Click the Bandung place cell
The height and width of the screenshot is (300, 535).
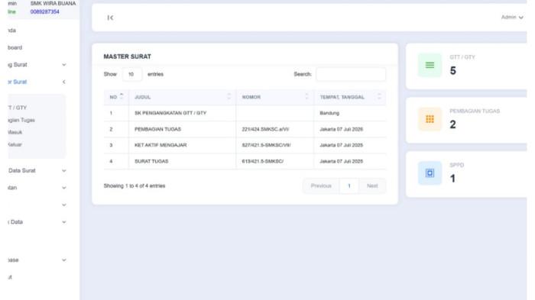point(329,113)
